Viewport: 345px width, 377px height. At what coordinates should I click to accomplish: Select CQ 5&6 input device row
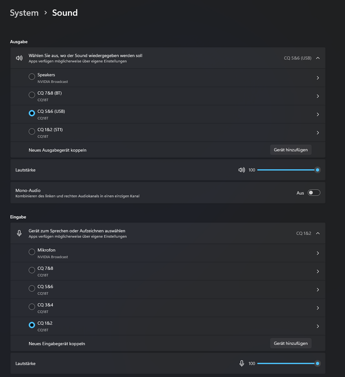coord(168,290)
